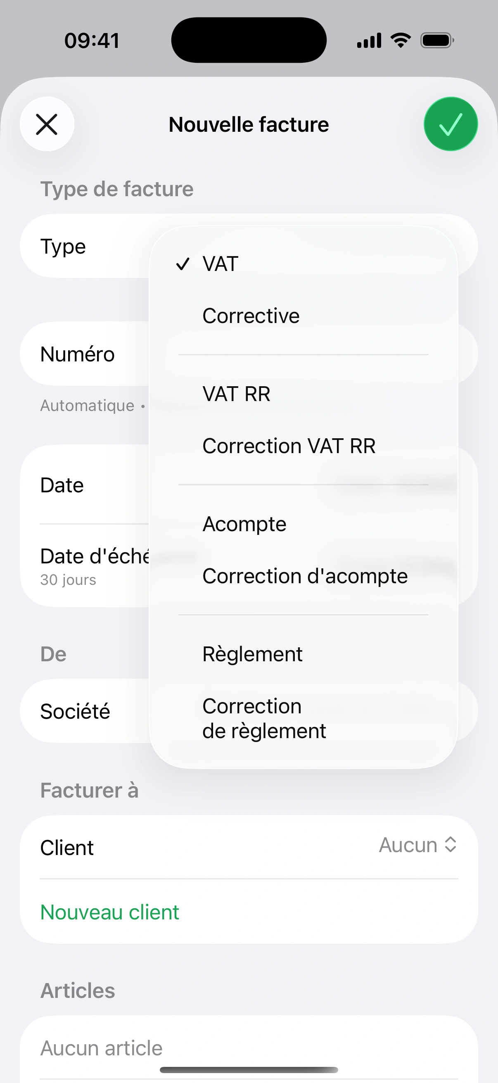The width and height of the screenshot is (498, 1083).
Task: Tap the cellular signal icon
Action: coord(369,40)
